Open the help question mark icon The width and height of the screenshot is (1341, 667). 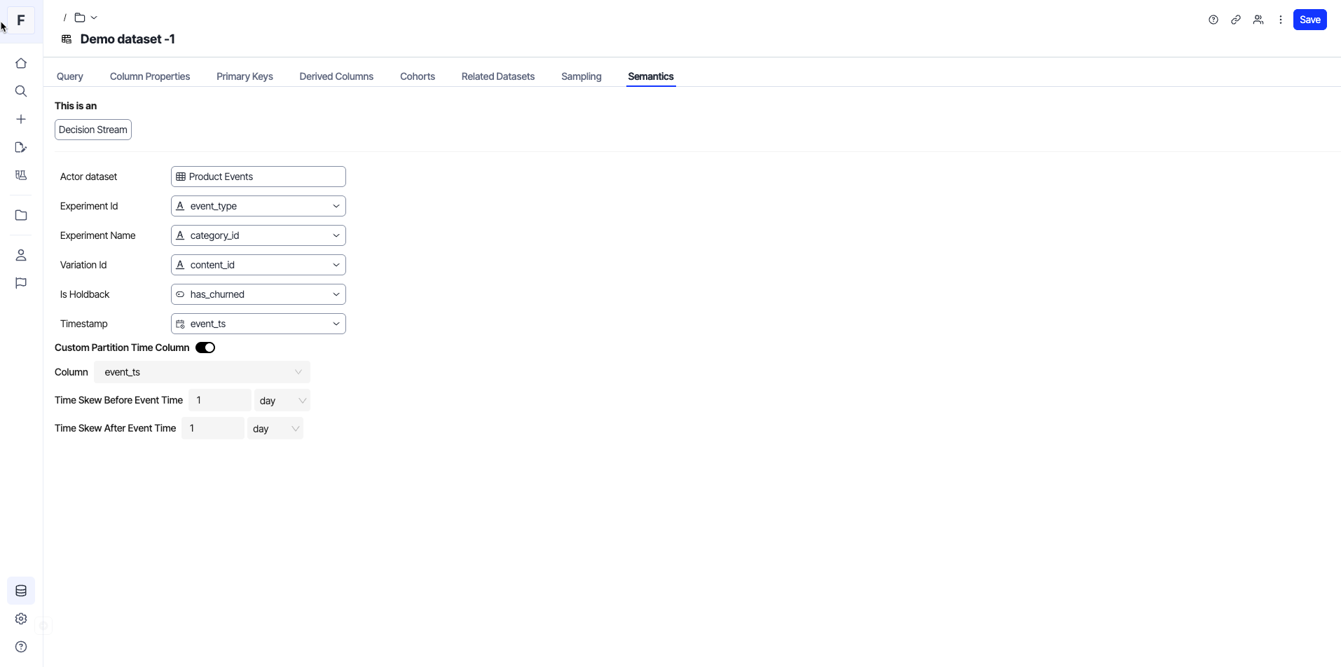[x=1213, y=20]
